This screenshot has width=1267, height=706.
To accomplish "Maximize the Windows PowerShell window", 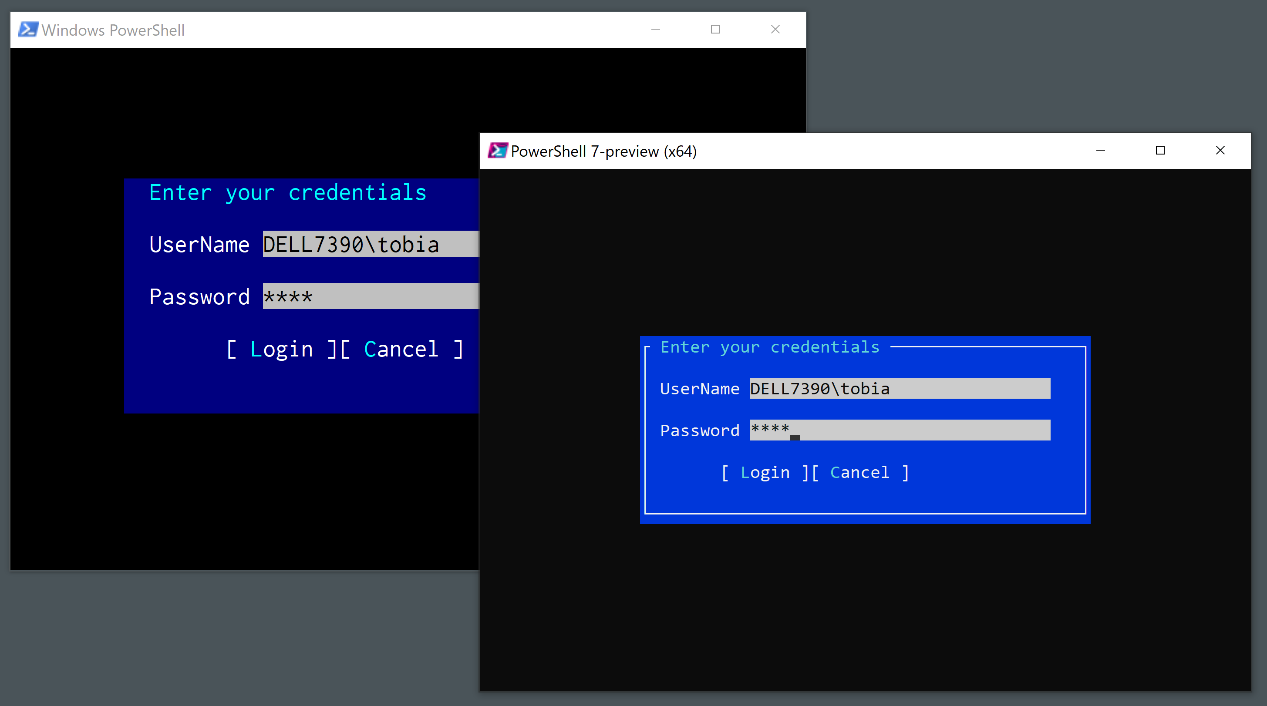I will point(715,29).
